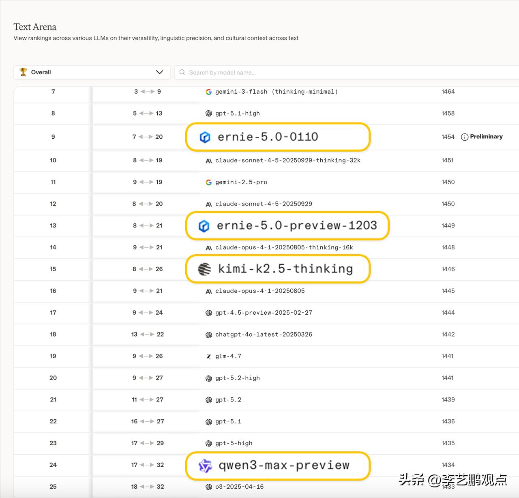
Task: Click the score 1449 for ernie-5.0-preview-1203
Action: point(448,225)
